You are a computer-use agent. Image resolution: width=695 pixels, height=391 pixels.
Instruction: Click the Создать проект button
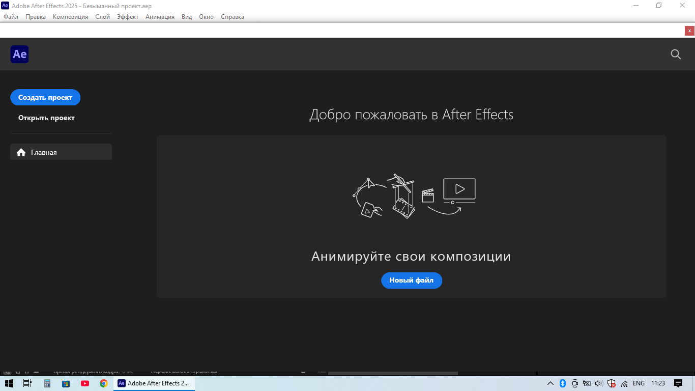[x=45, y=97]
